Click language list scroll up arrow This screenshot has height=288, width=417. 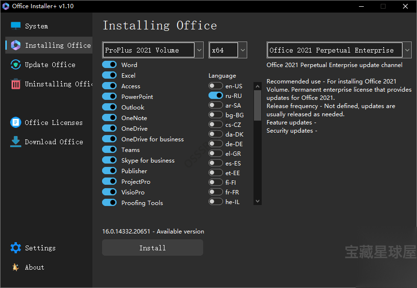pos(257,86)
